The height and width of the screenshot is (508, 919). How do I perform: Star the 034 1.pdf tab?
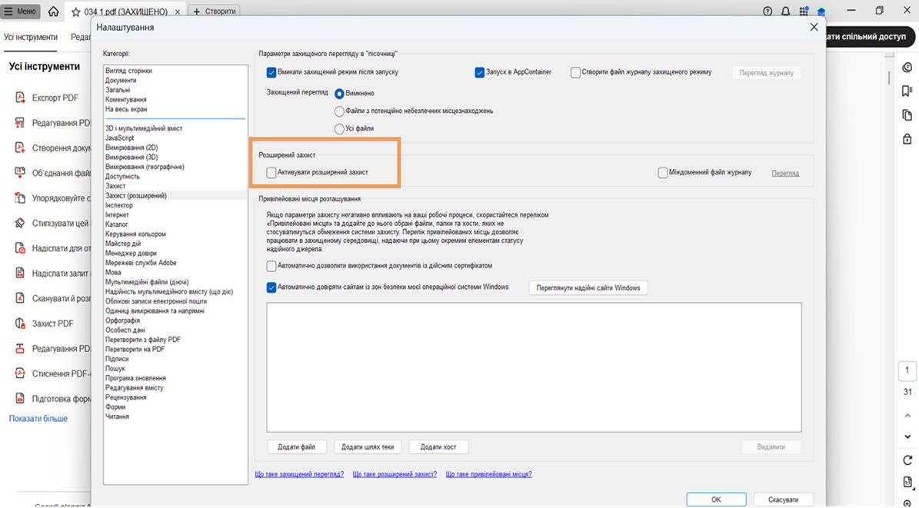coord(75,12)
